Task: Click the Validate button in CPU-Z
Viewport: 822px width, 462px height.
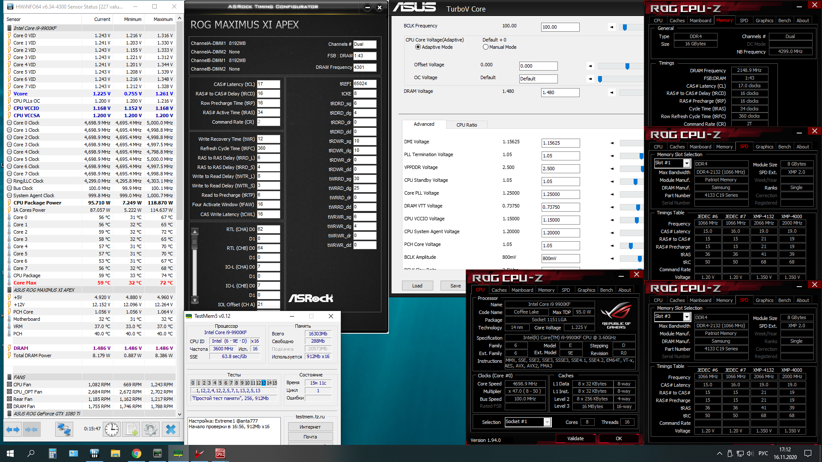Action: (575, 438)
